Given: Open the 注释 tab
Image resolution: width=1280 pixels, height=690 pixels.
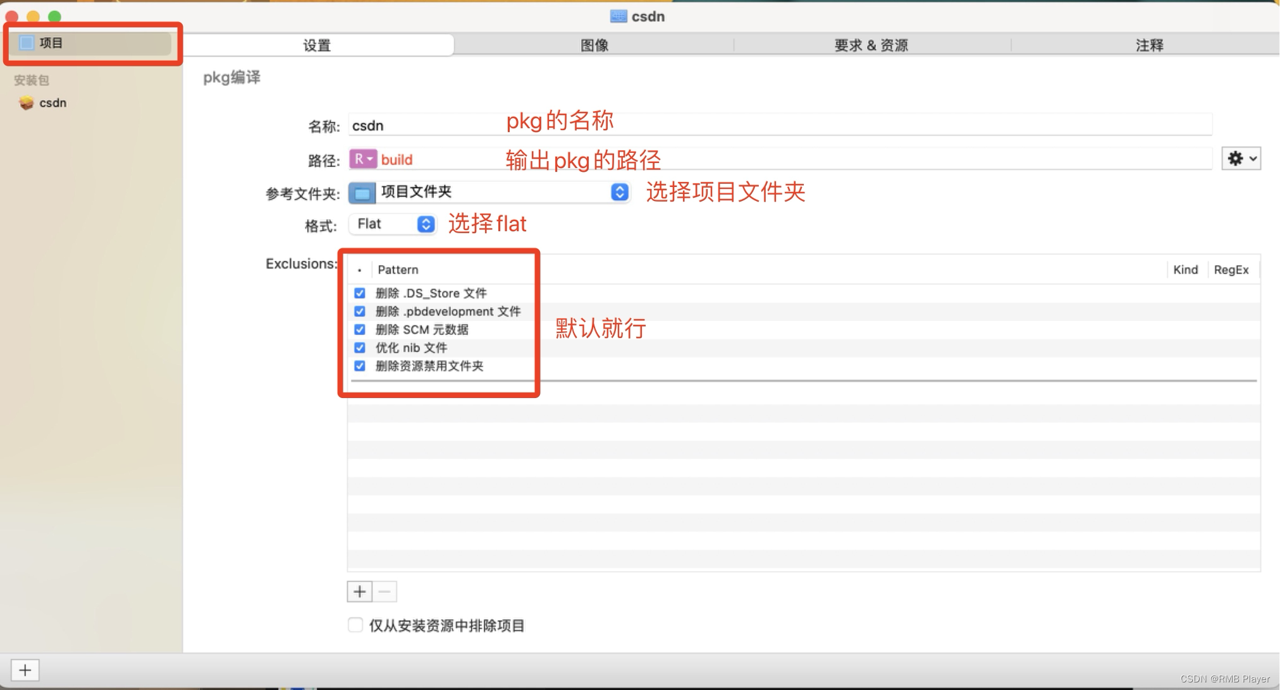Looking at the screenshot, I should [1148, 45].
